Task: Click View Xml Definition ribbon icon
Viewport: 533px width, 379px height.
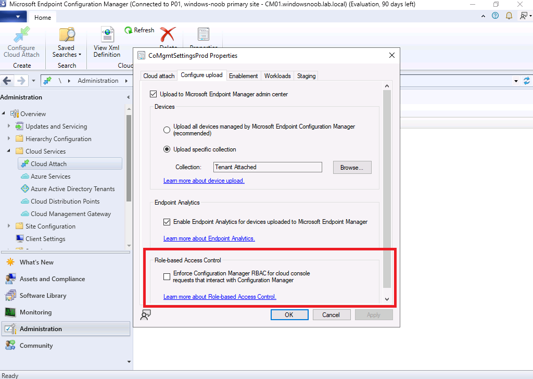Action: (107, 42)
